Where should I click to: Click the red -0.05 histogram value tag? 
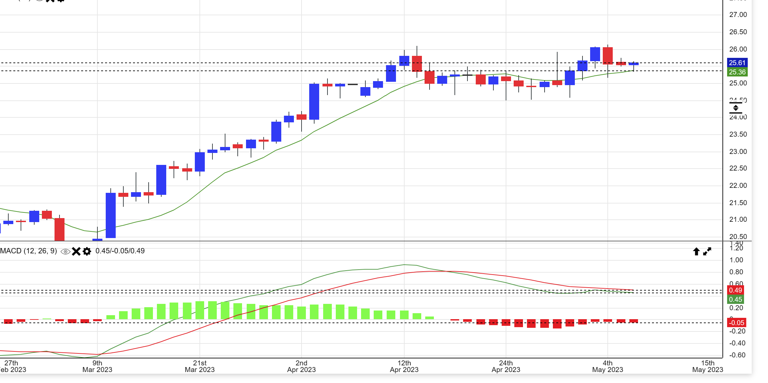pyautogui.click(x=736, y=322)
